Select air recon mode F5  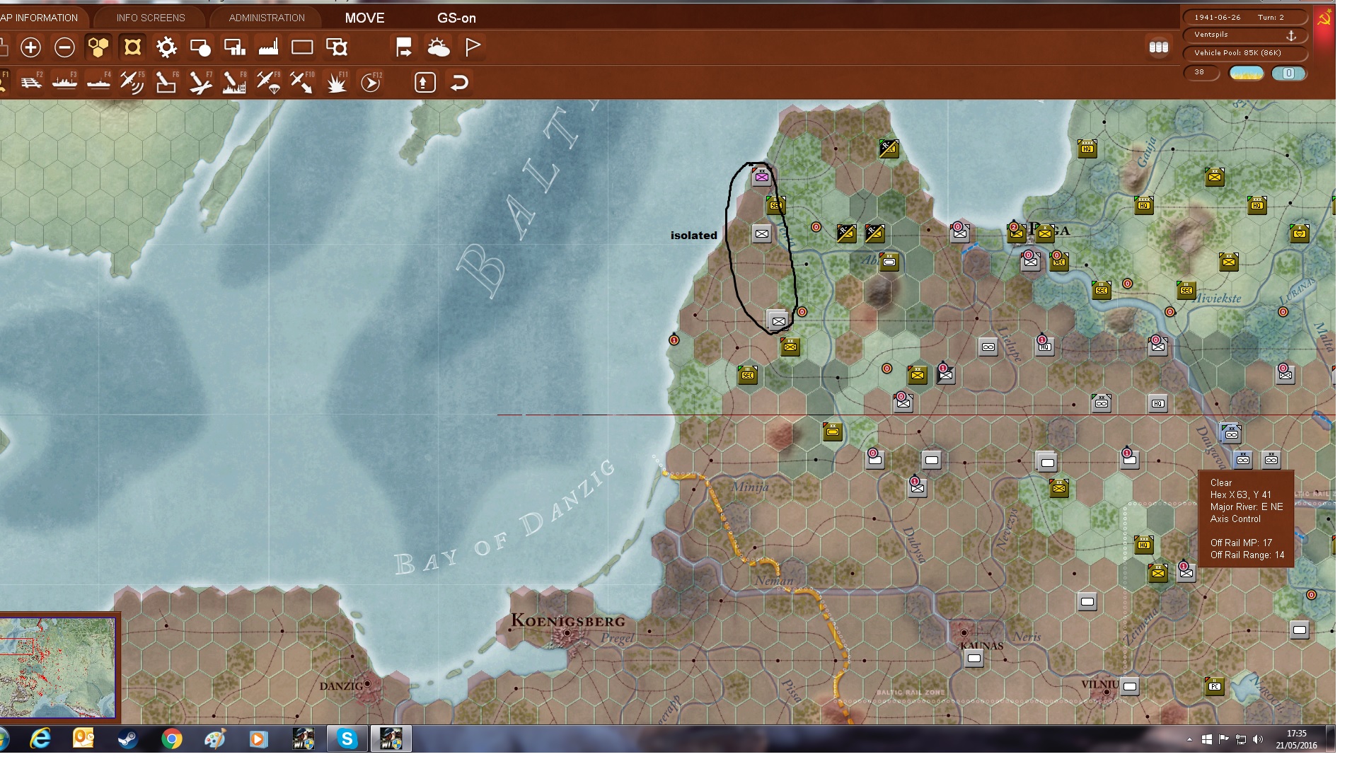[x=132, y=82]
